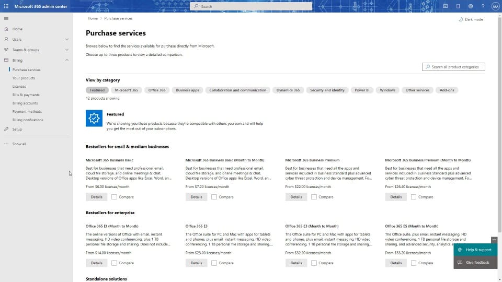Open Details for Office 365 E5 (Month to Month)
The width and height of the screenshot is (502, 282).
tap(396, 263)
